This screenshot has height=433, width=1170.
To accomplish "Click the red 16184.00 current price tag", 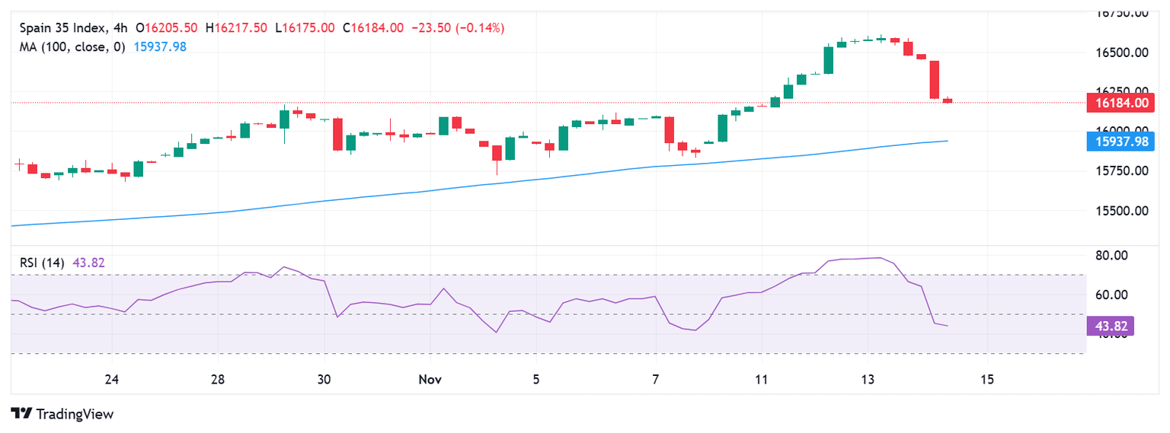I will click(x=1121, y=103).
